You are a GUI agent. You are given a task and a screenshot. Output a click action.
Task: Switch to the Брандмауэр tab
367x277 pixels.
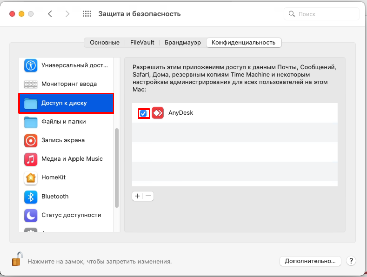click(182, 43)
